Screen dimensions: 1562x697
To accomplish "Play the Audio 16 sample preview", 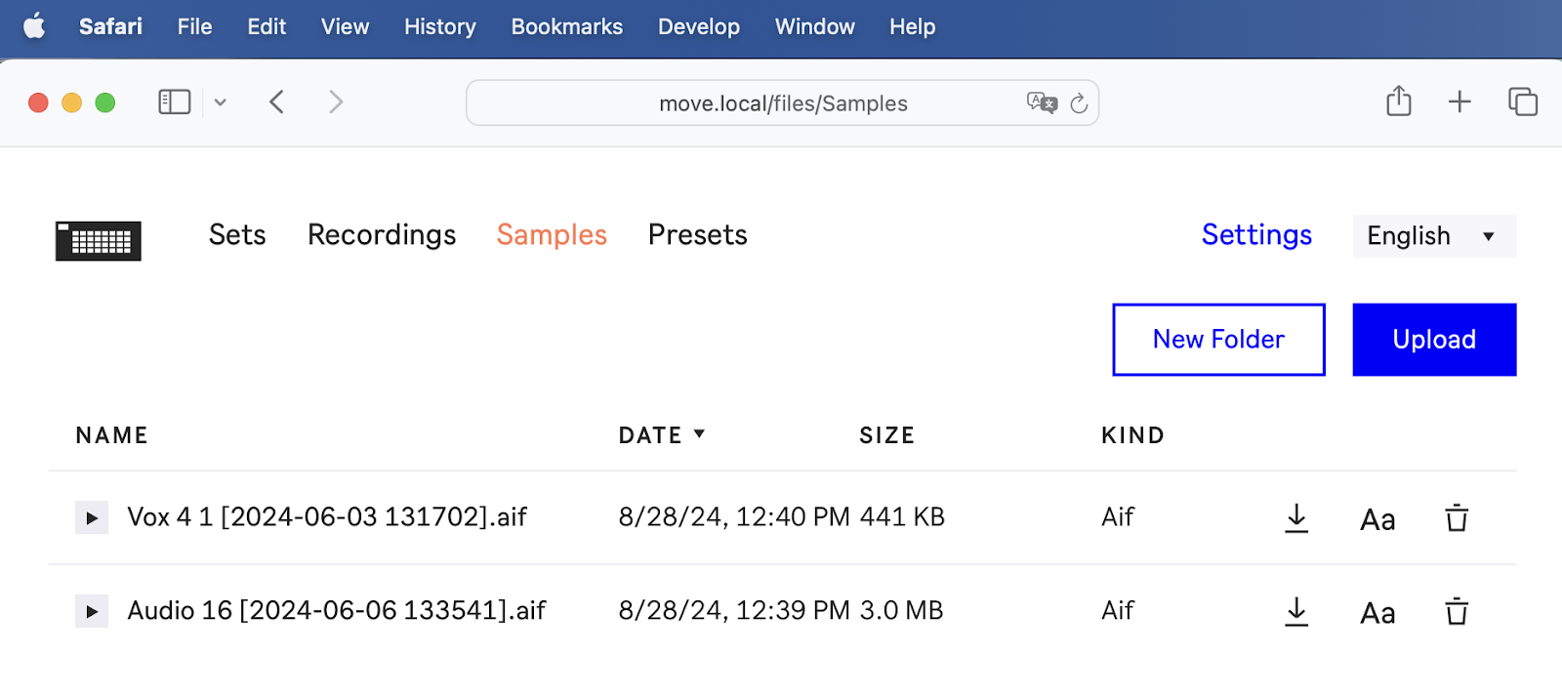I will pyautogui.click(x=92, y=611).
